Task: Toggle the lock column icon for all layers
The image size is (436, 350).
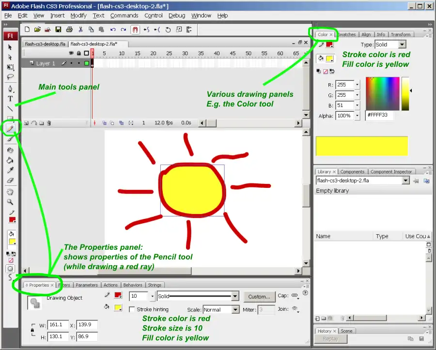Action: pos(78,53)
